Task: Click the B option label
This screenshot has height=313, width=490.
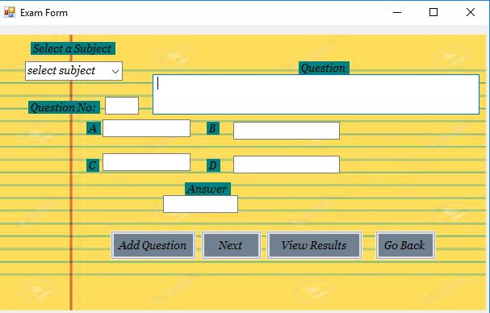Action: click(213, 128)
